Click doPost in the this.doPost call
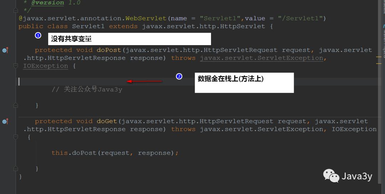385x194 pixels. pyautogui.click(x=84, y=153)
